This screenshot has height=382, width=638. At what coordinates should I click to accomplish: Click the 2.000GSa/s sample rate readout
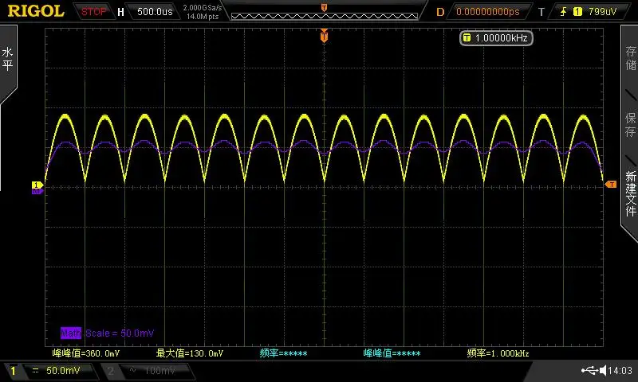pyautogui.click(x=203, y=7)
